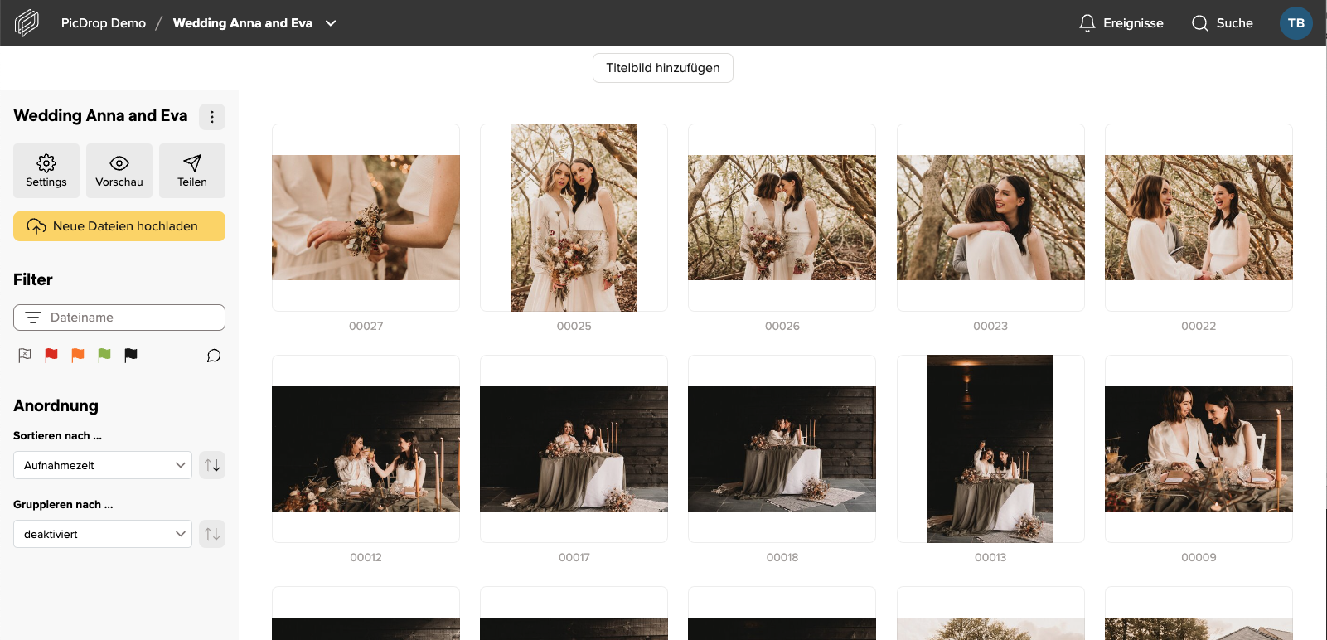Focus the Dateiname filter field

point(119,318)
